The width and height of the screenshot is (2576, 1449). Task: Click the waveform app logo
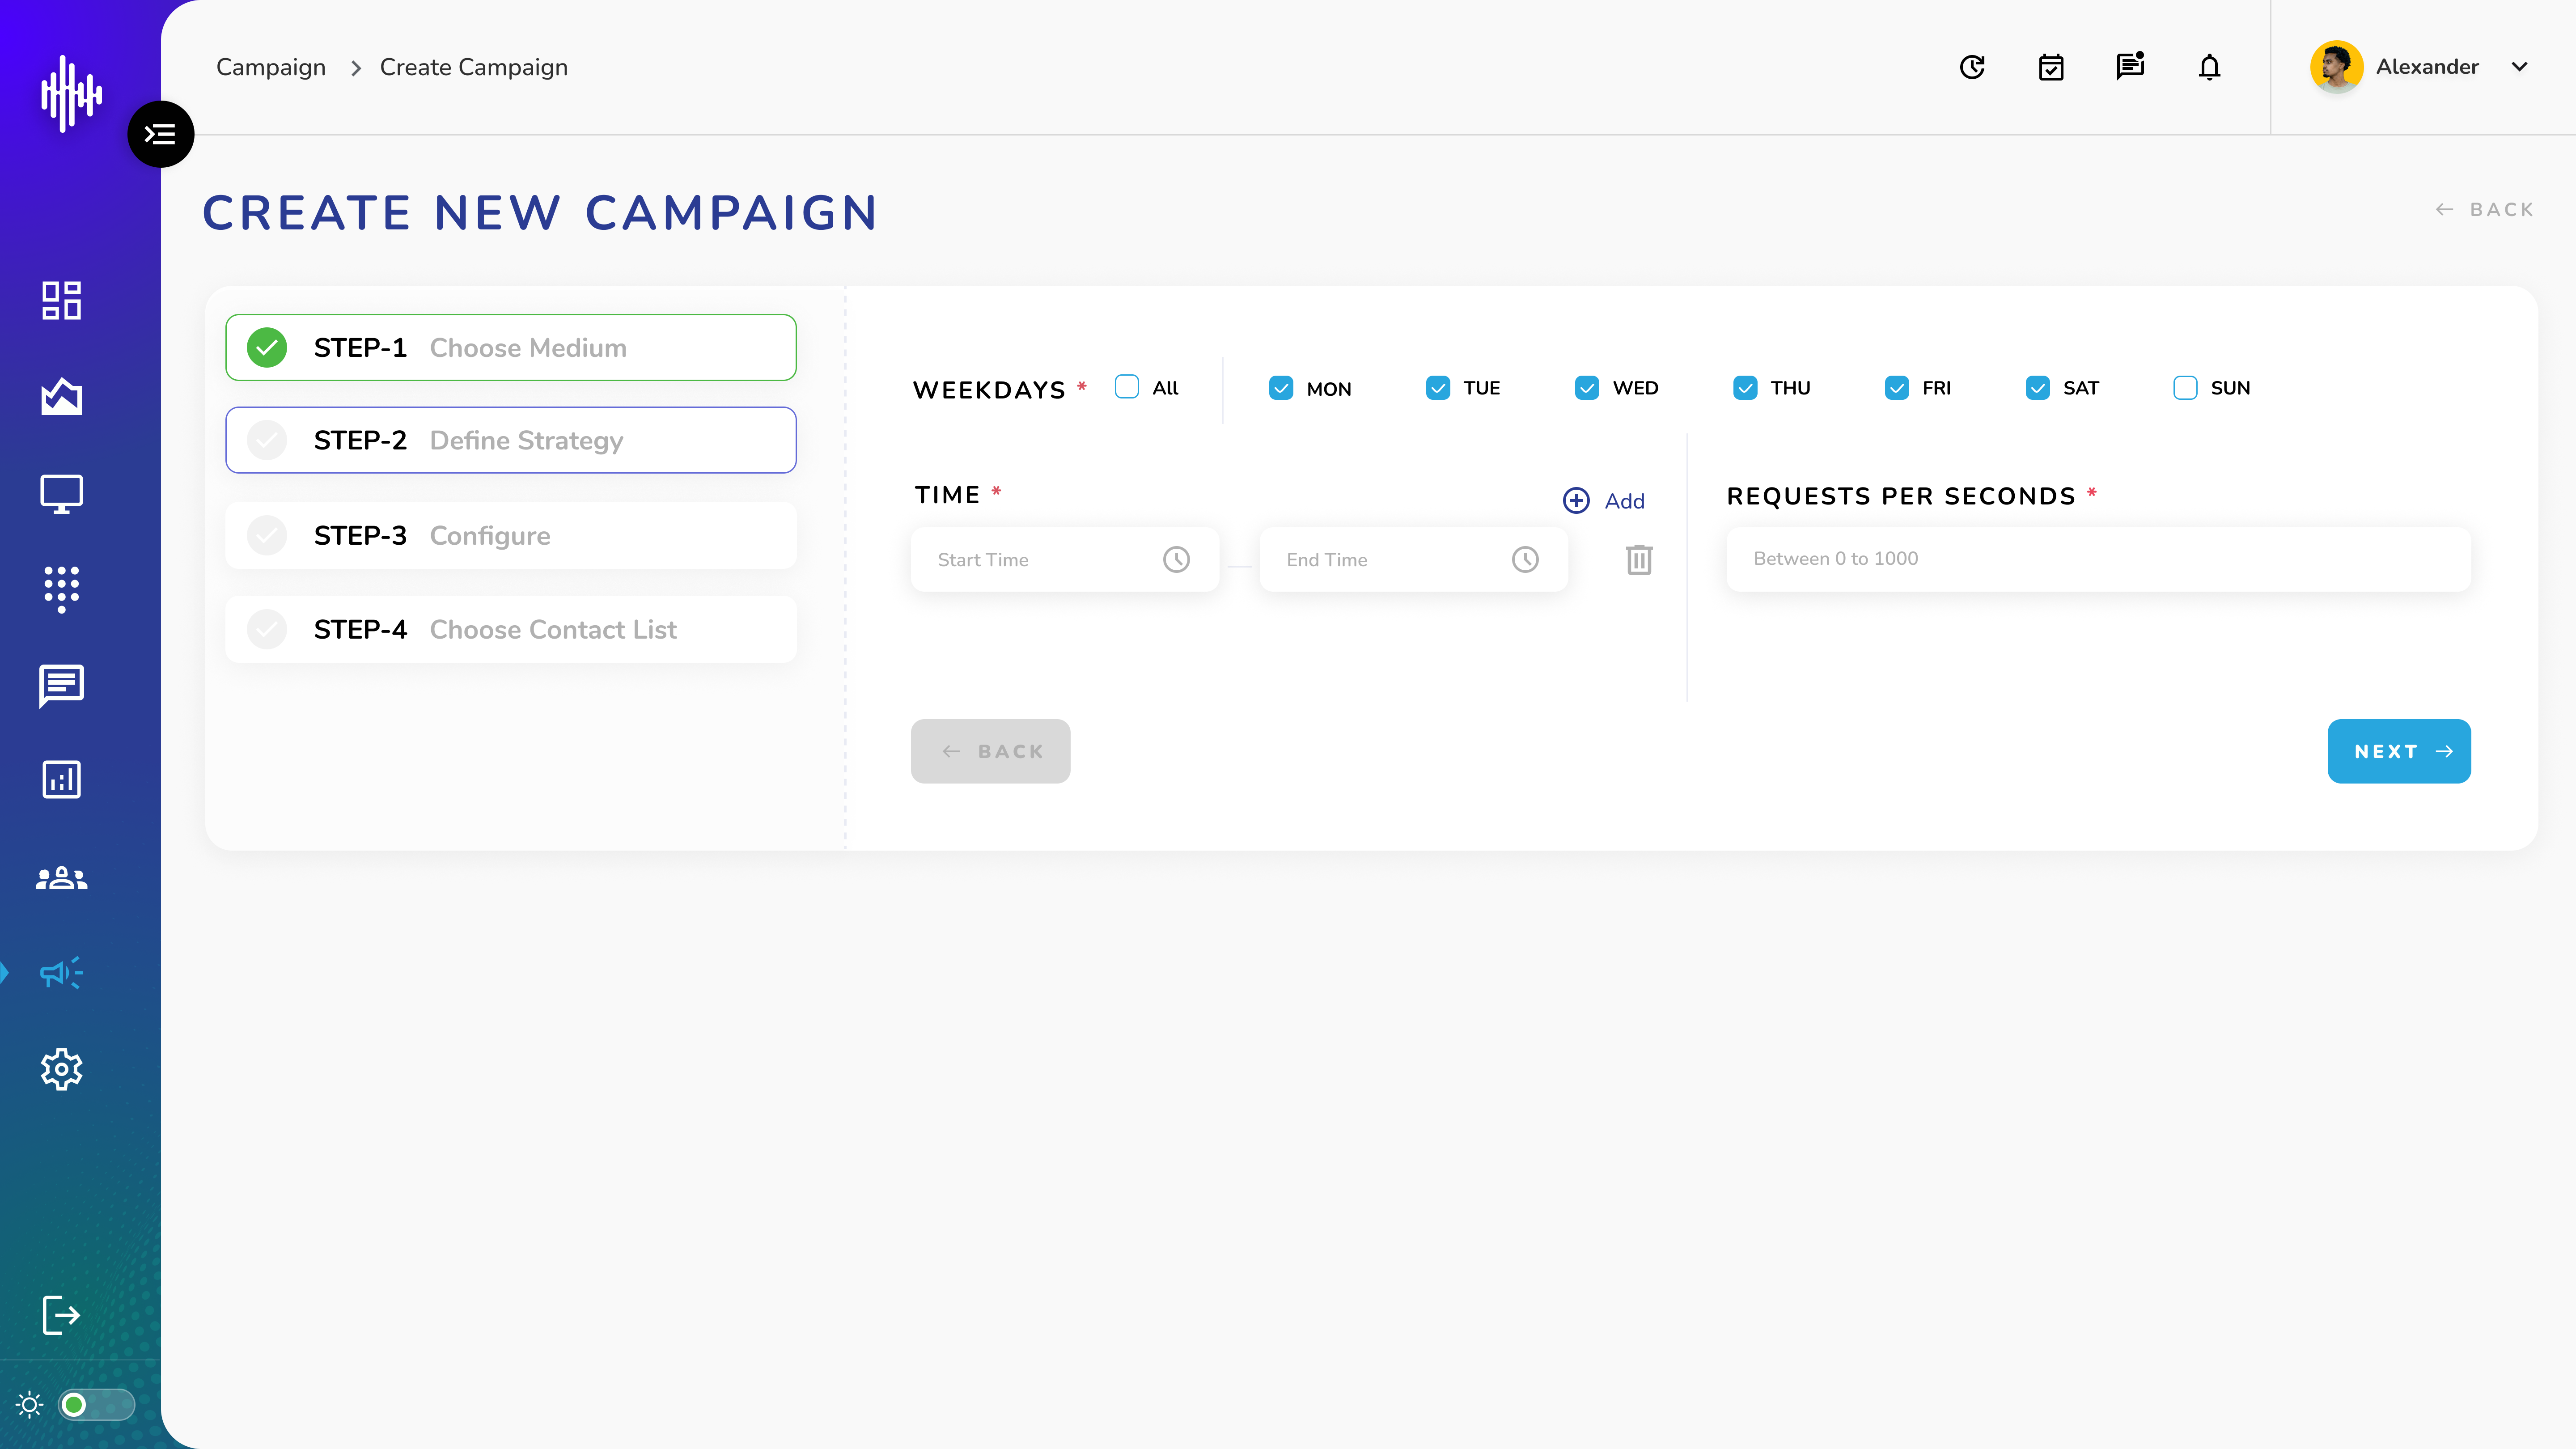(71, 94)
